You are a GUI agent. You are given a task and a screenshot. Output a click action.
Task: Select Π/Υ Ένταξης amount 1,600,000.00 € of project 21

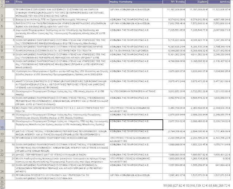coord(174,160)
